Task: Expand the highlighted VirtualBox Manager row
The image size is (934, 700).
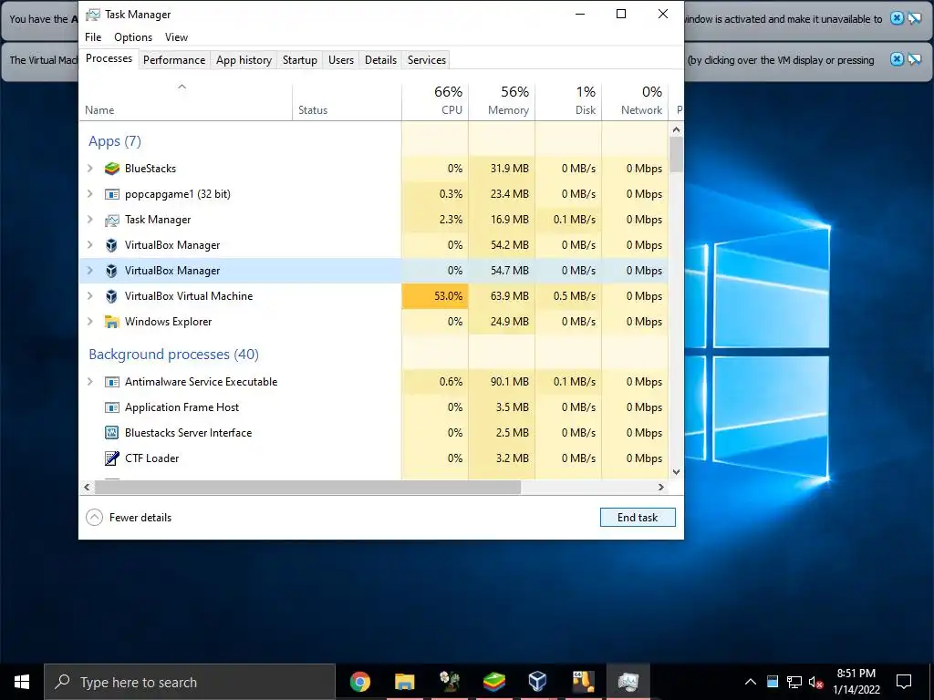Action: 90,270
